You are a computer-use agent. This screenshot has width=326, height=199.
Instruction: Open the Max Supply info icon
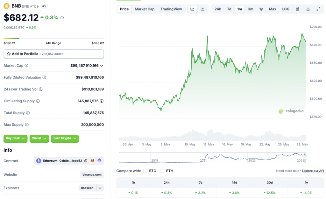[27, 125]
